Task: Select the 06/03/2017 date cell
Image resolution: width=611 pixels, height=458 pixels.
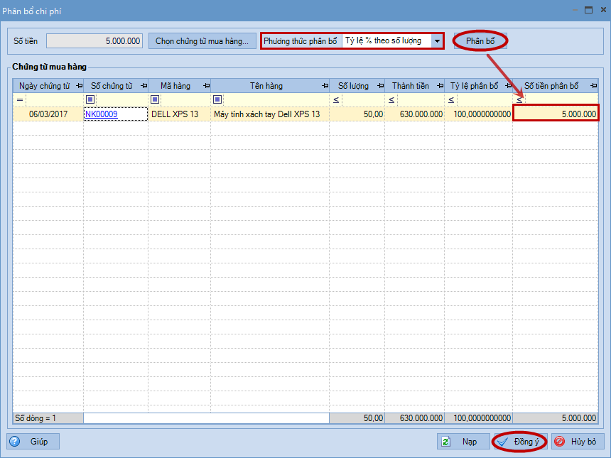Action: click(x=48, y=114)
